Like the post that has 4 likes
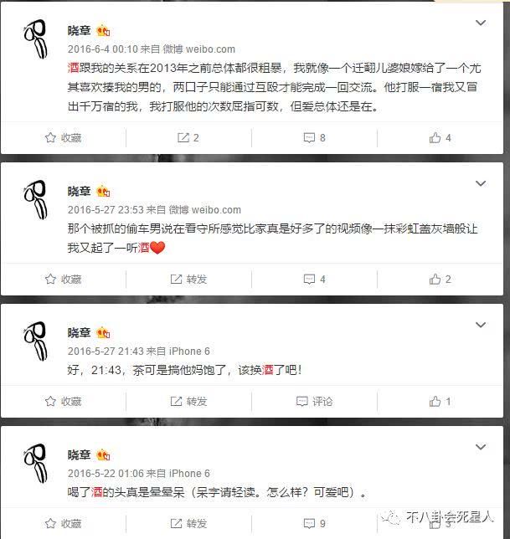510x539 pixels. (440, 138)
